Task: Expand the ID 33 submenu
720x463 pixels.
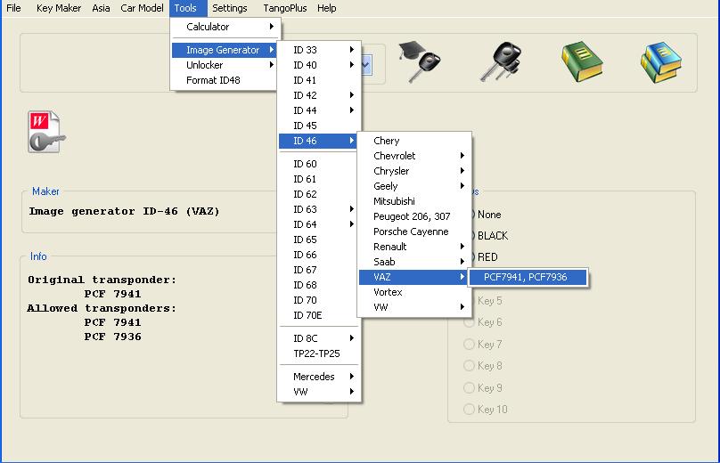Action: click(x=318, y=50)
